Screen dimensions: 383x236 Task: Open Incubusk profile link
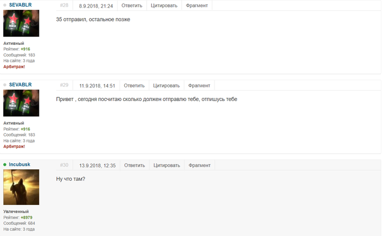20,164
